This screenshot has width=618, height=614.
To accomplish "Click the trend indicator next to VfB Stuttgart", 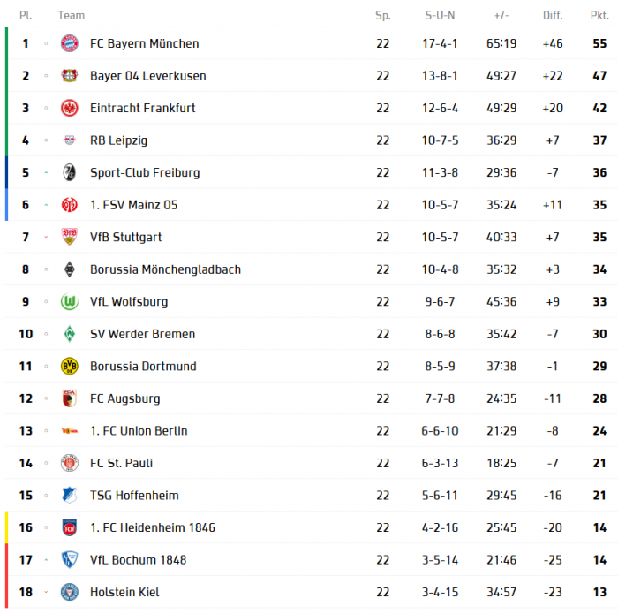I will pos(47,237).
